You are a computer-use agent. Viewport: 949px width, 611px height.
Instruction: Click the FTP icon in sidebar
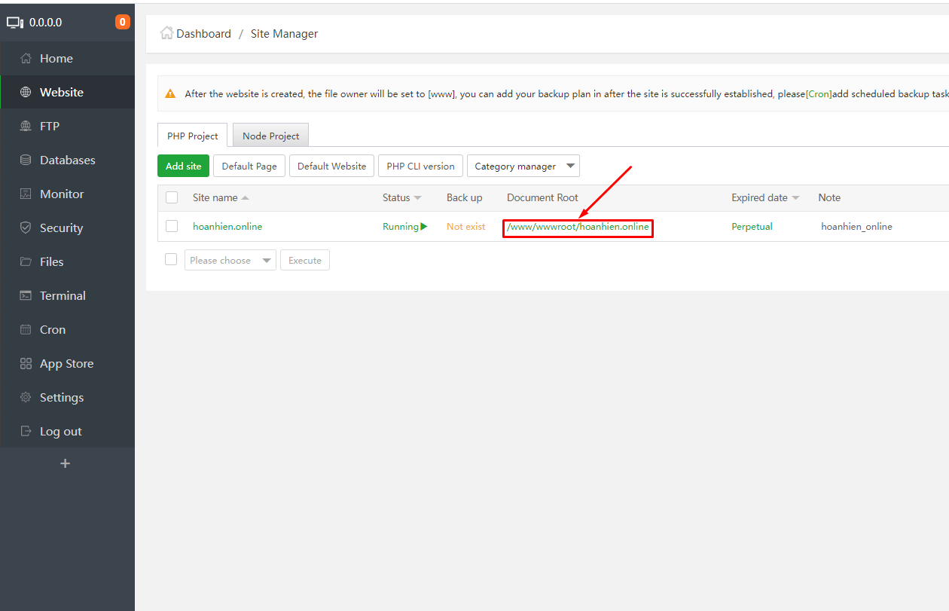pos(26,126)
